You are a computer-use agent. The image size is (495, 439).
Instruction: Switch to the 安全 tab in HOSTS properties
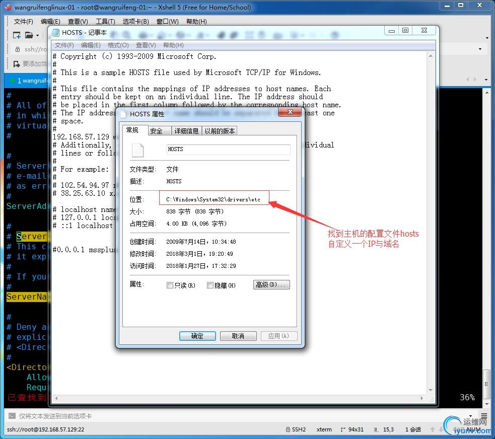click(160, 131)
